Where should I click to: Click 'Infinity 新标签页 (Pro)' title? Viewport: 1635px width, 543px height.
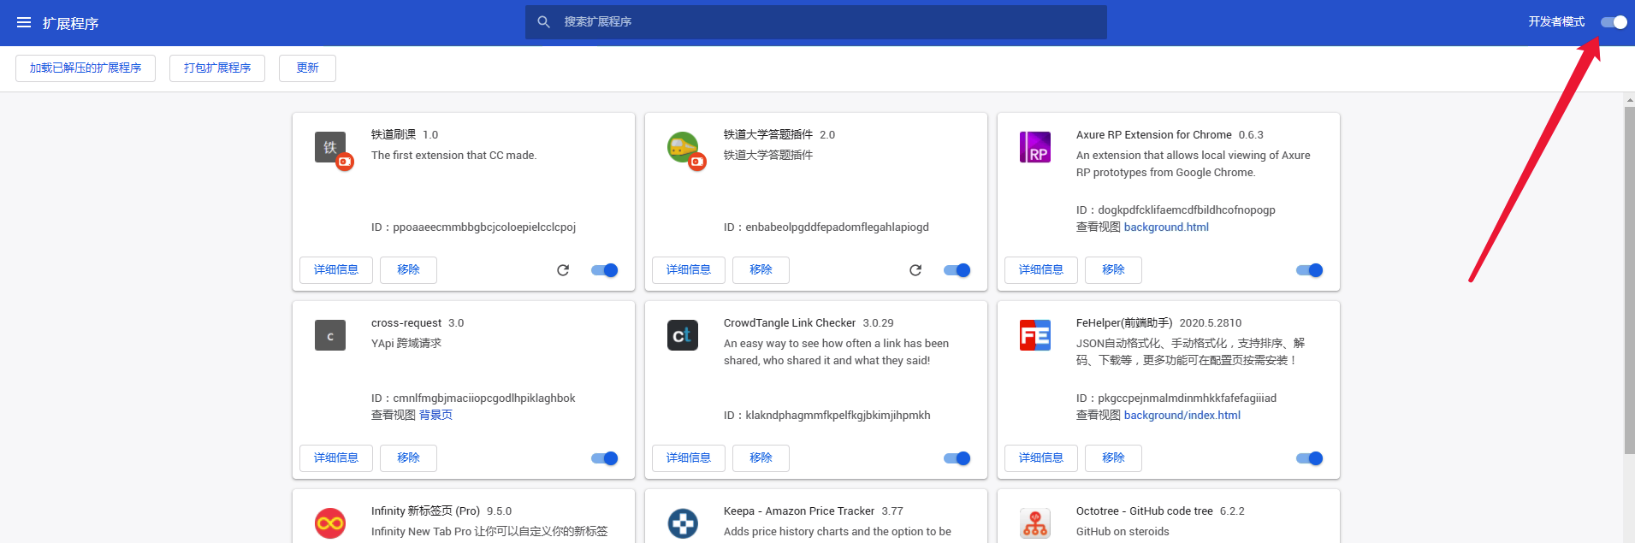pos(425,511)
